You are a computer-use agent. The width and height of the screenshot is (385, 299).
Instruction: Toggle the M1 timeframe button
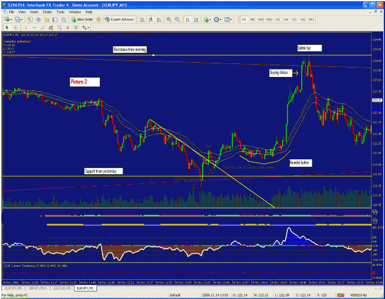244,19
